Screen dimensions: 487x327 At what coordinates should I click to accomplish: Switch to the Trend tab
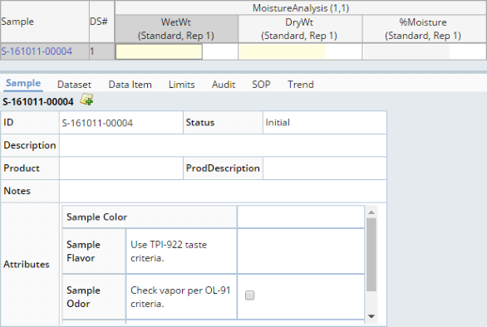point(300,85)
